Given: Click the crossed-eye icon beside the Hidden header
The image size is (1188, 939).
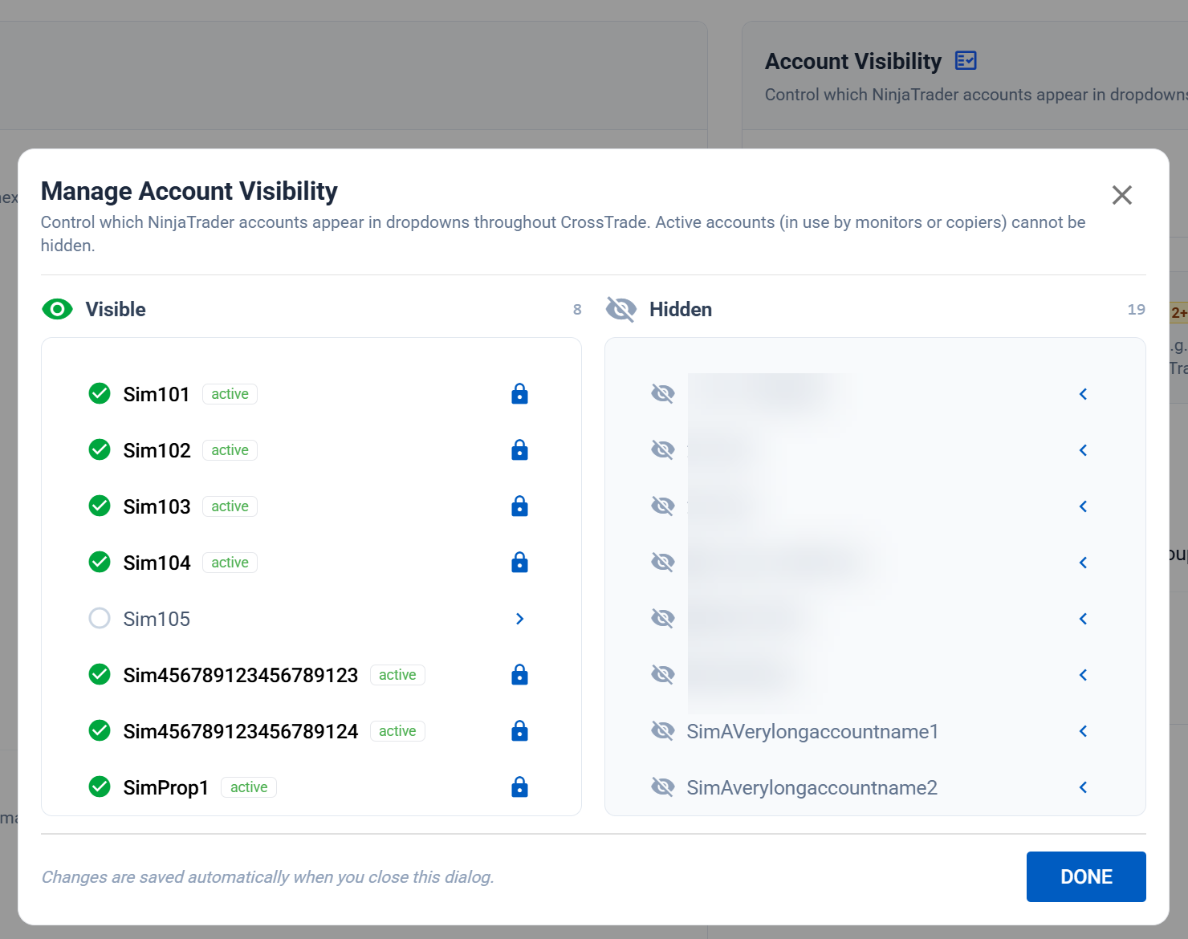Looking at the screenshot, I should click(621, 309).
